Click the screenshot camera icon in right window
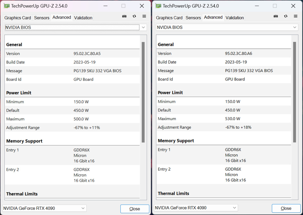 (276, 16)
